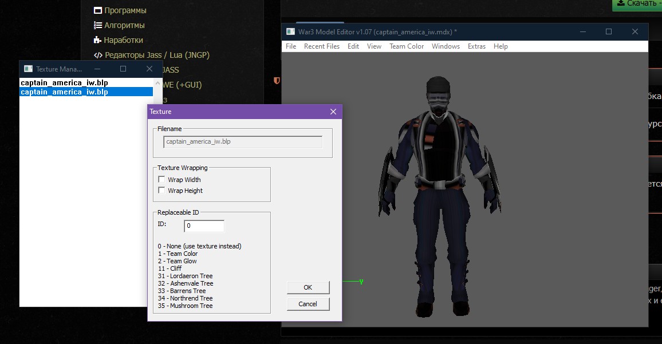Click the '11 - Cliff' legend text
Viewport: 662px width, 344px height.
click(x=170, y=268)
